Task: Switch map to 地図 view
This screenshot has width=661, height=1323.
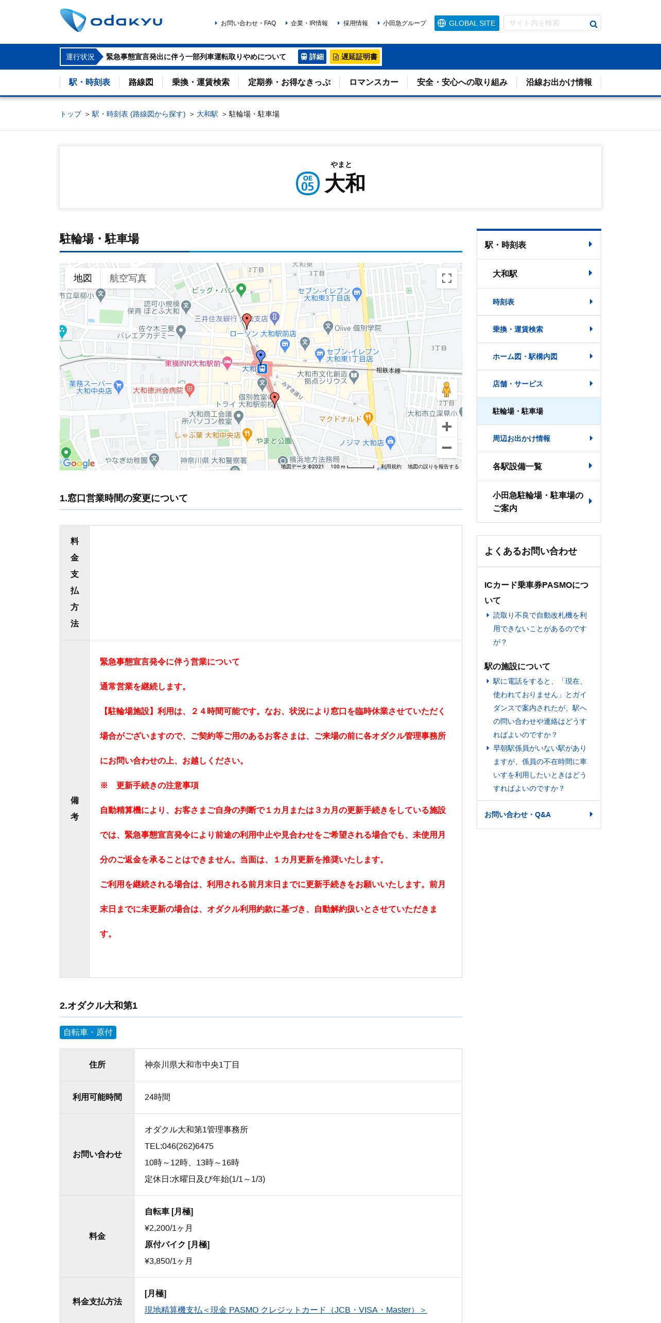Action: pos(82,278)
